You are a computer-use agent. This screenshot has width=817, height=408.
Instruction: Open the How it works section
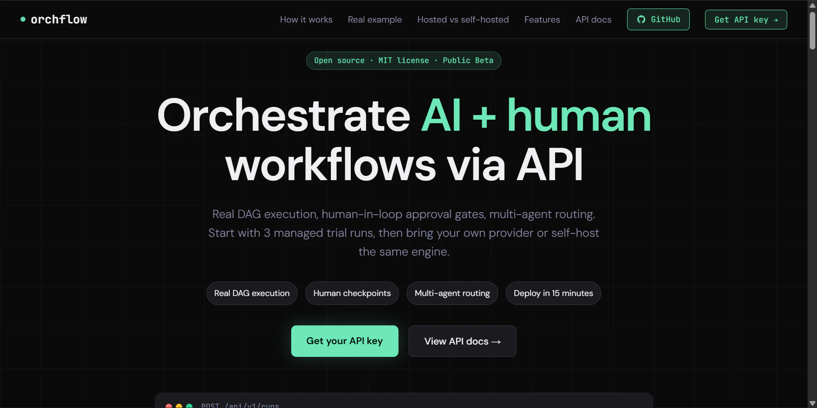click(x=306, y=20)
